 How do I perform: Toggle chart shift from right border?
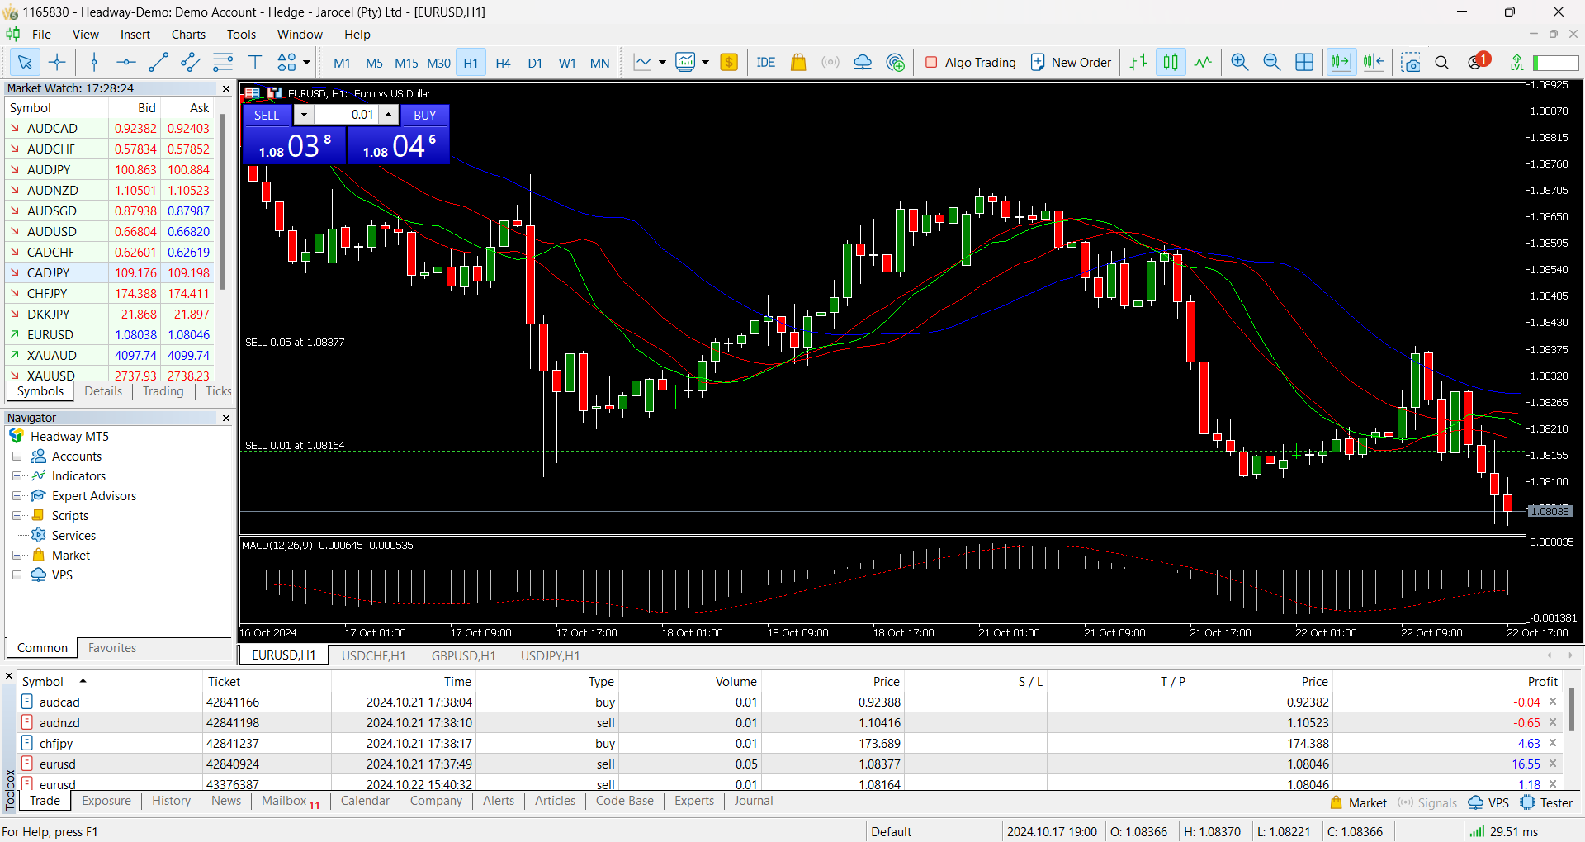click(x=1374, y=63)
